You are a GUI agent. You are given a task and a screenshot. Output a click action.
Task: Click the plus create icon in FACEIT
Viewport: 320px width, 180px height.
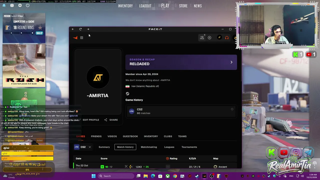209,38
